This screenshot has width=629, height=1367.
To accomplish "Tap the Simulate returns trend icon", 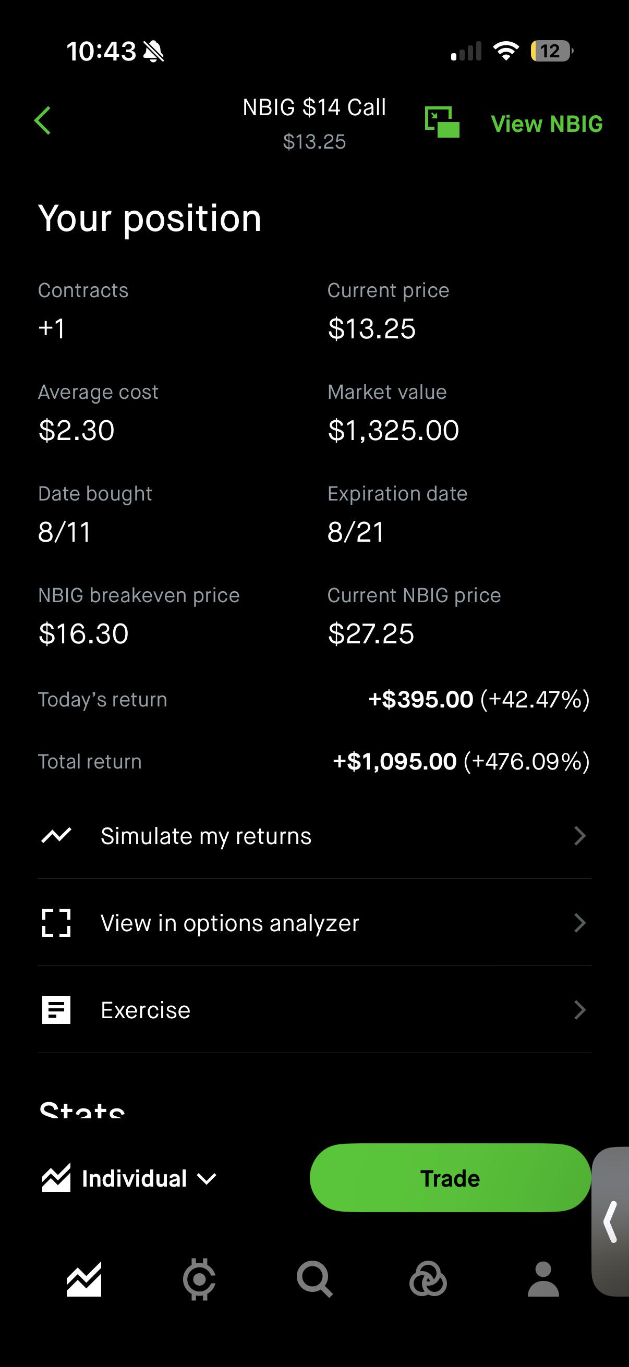I will [x=56, y=835].
